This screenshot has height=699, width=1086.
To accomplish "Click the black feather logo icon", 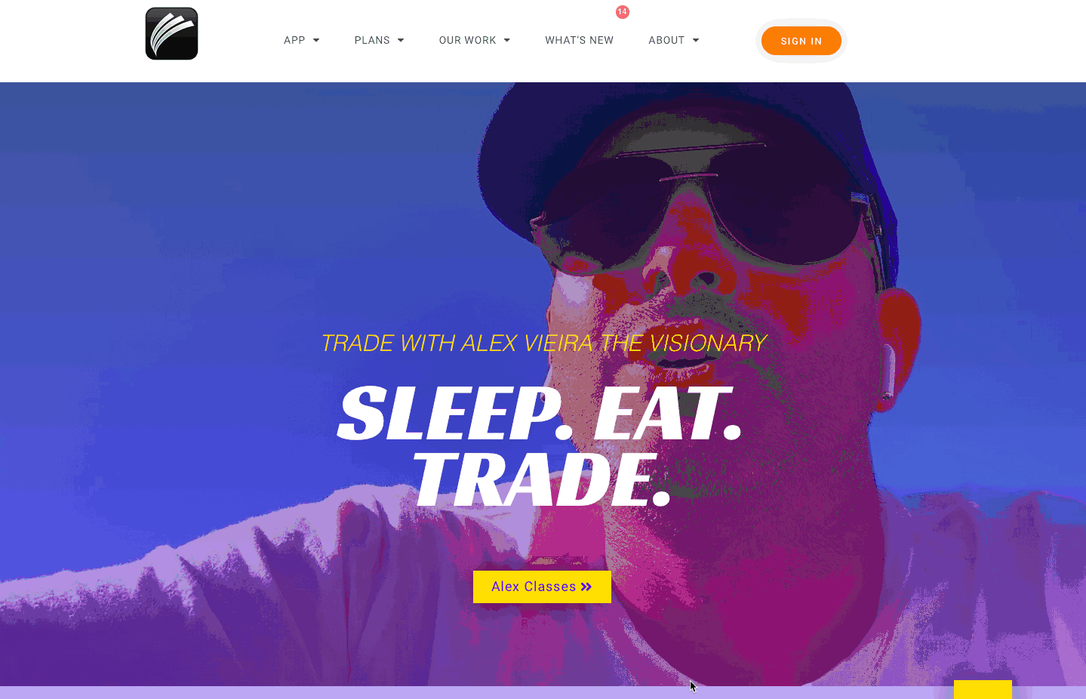I will (171, 34).
